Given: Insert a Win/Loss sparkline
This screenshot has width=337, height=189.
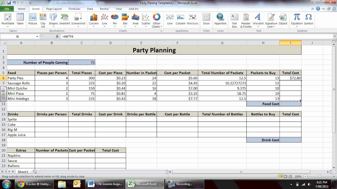Looking at the screenshot, I should pyautogui.click(x=193, y=19).
